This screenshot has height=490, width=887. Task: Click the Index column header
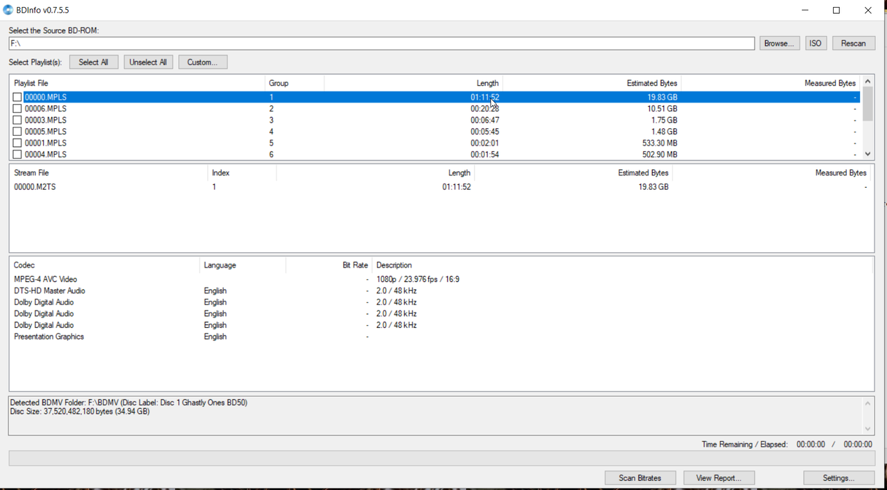point(243,173)
